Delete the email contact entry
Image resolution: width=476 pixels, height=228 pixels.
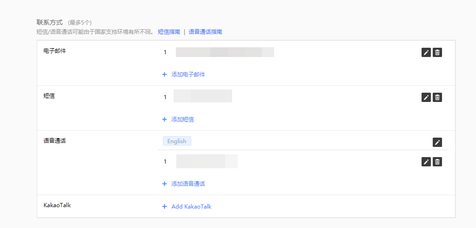(437, 52)
